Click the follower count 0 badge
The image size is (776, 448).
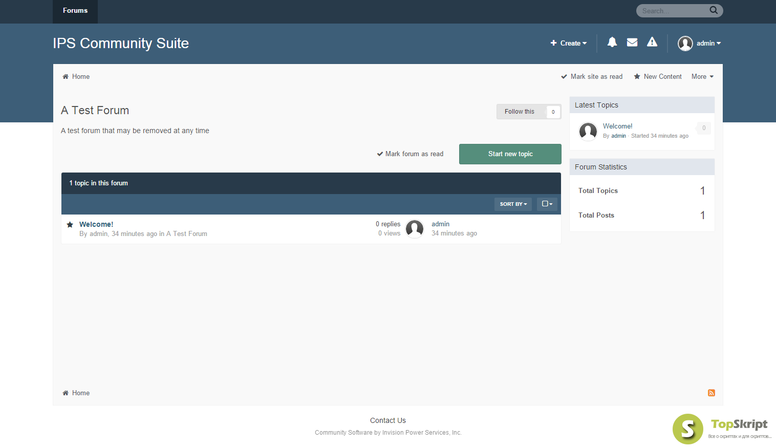pos(553,112)
